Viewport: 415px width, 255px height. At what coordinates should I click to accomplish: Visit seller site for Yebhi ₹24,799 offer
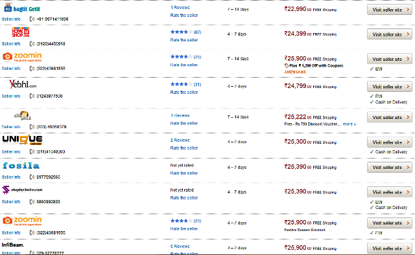tap(389, 87)
